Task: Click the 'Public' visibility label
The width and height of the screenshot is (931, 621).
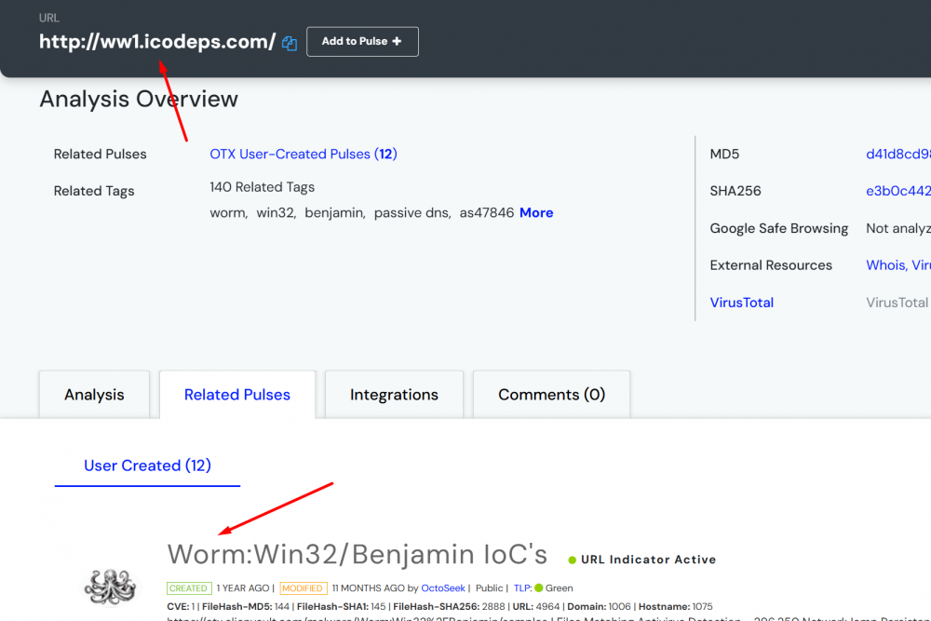Action: point(490,587)
